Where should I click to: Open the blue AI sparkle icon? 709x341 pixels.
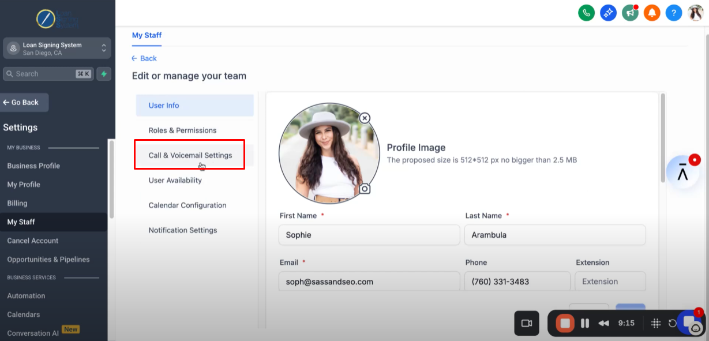609,13
